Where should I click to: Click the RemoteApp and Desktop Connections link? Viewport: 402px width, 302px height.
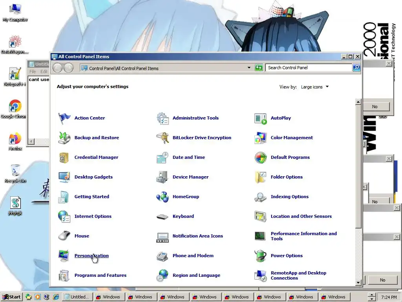click(x=298, y=275)
